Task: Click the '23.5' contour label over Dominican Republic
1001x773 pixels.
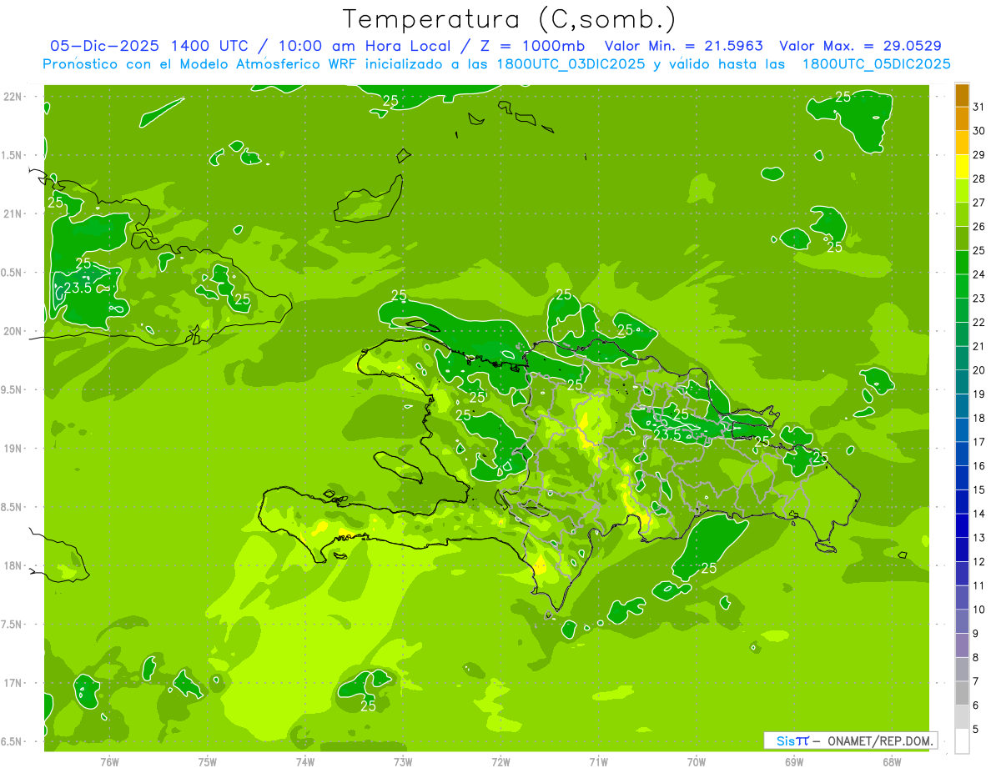Action: pyautogui.click(x=666, y=435)
